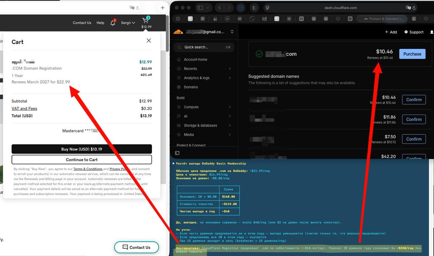This screenshot has height=256, width=434.
Task: Click the Cloudflare user profile icon
Action: pos(431,32)
